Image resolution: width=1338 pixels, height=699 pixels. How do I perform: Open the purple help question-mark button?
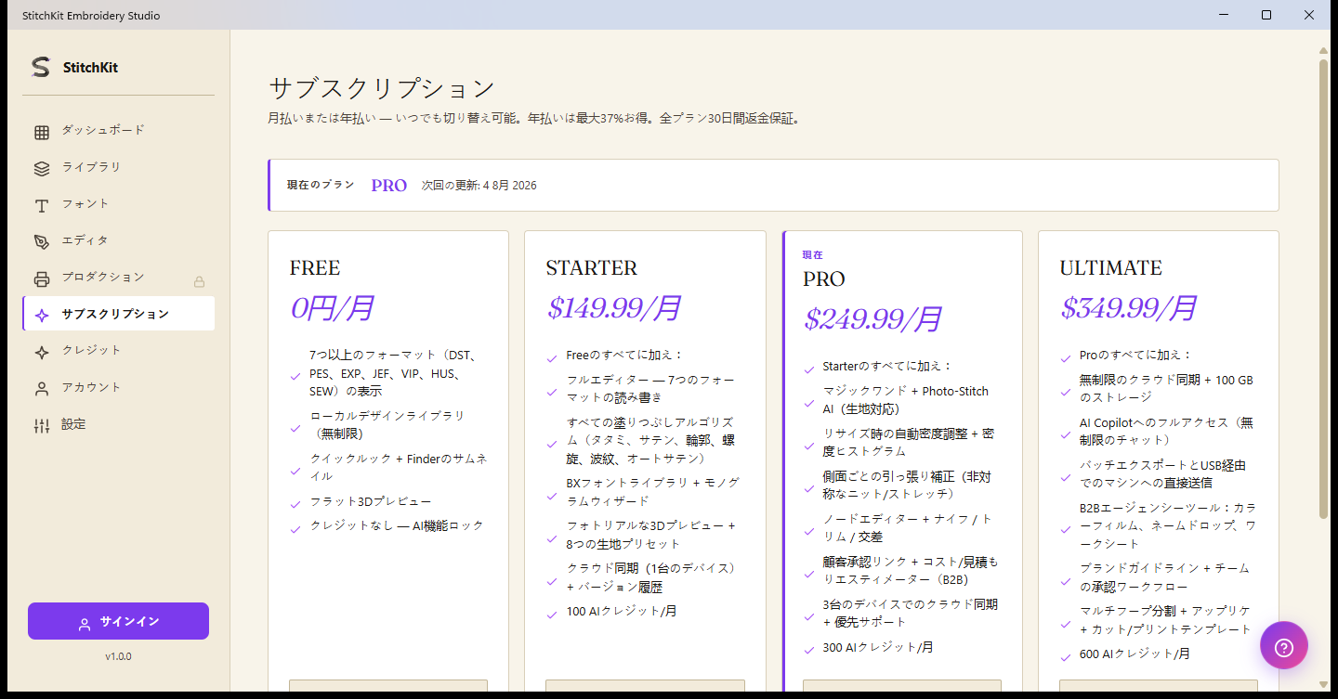tap(1284, 646)
